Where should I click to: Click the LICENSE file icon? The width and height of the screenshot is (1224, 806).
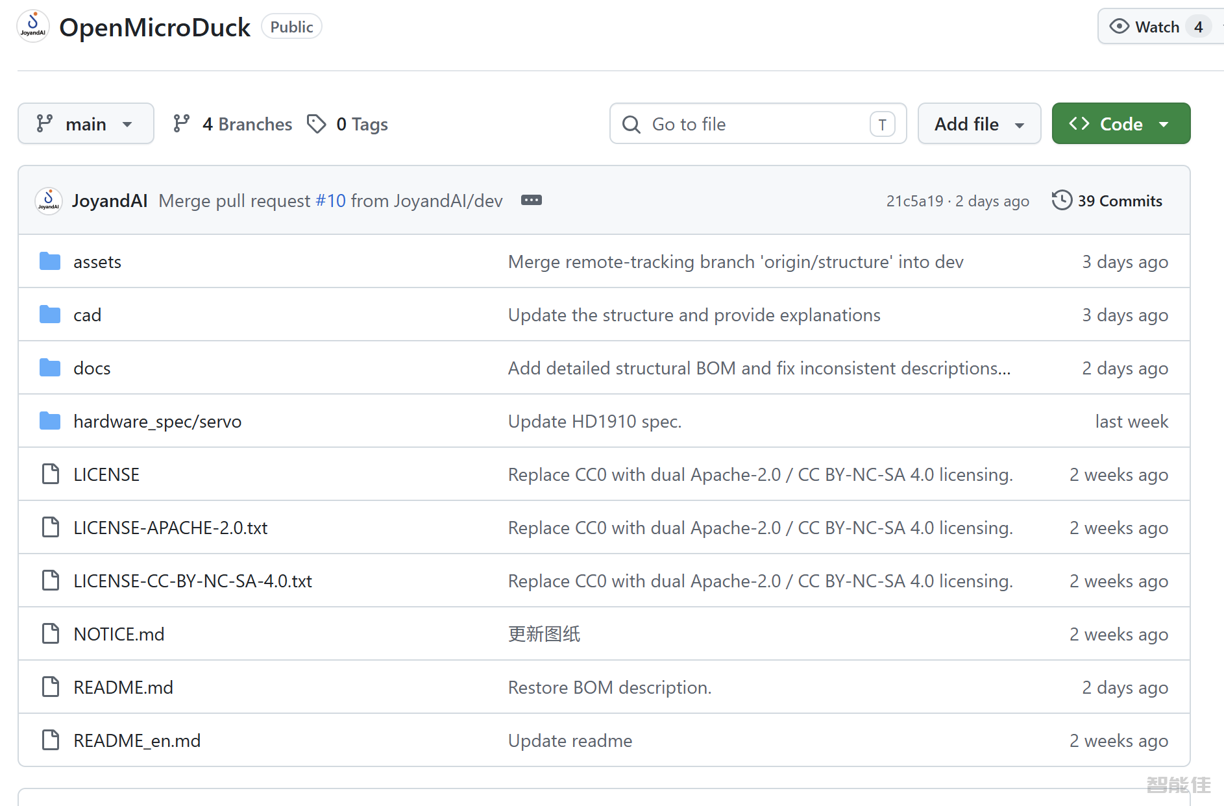tap(51, 474)
